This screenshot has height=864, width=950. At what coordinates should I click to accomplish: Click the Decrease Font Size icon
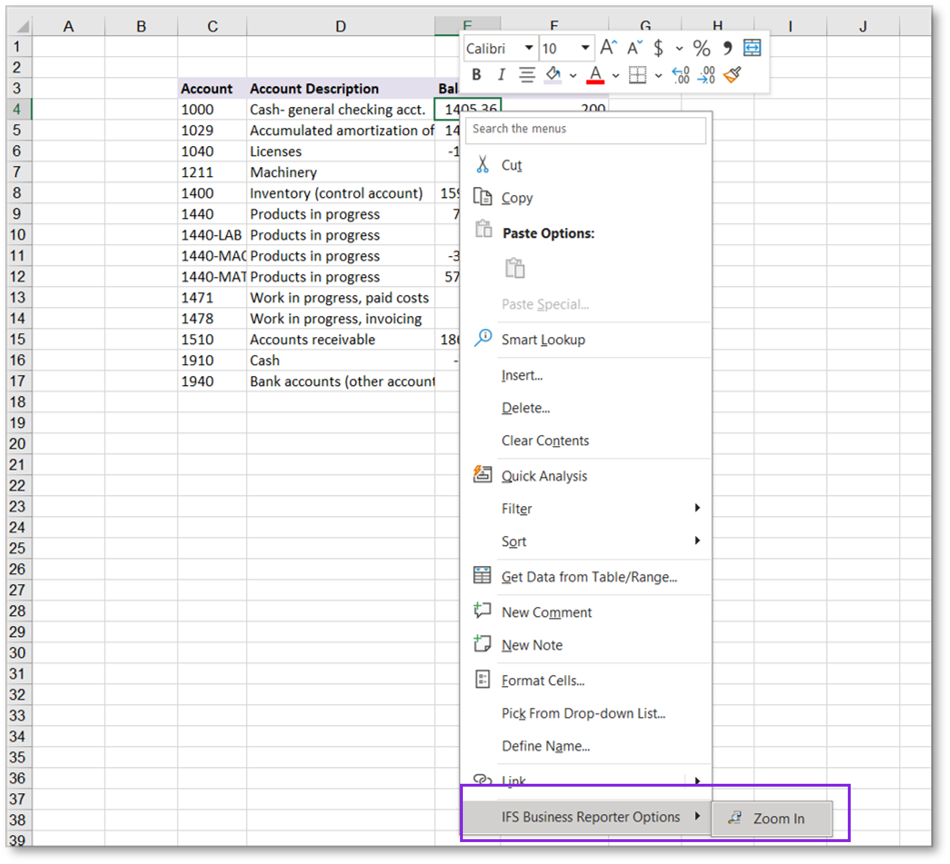pyautogui.click(x=634, y=48)
